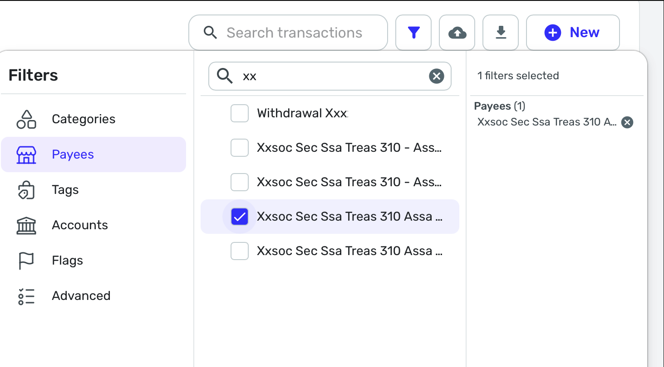Click the New transaction button
The height and width of the screenshot is (367, 664).
(573, 33)
